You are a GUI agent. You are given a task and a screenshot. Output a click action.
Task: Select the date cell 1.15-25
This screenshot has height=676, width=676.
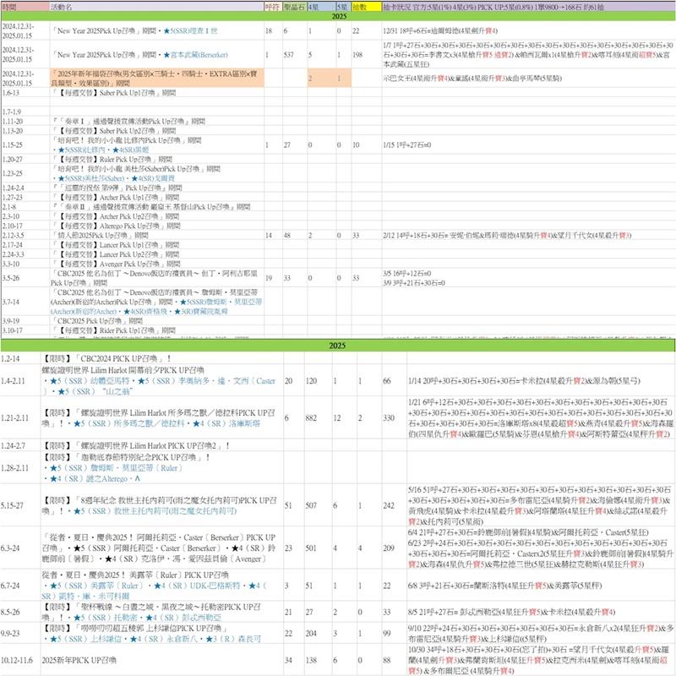[25, 144]
